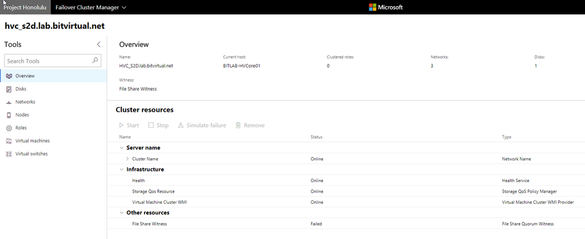Click the Roles gear icon

coord(9,128)
